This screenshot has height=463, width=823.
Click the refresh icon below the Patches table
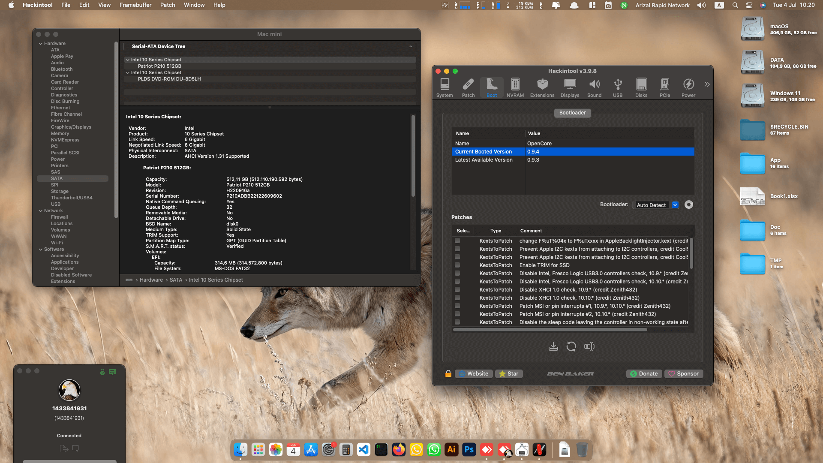(x=571, y=346)
